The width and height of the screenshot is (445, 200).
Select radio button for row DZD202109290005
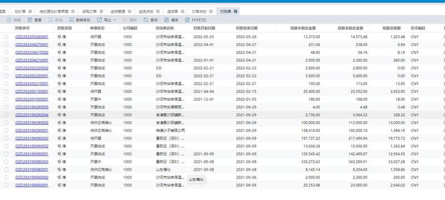[x=6, y=107]
